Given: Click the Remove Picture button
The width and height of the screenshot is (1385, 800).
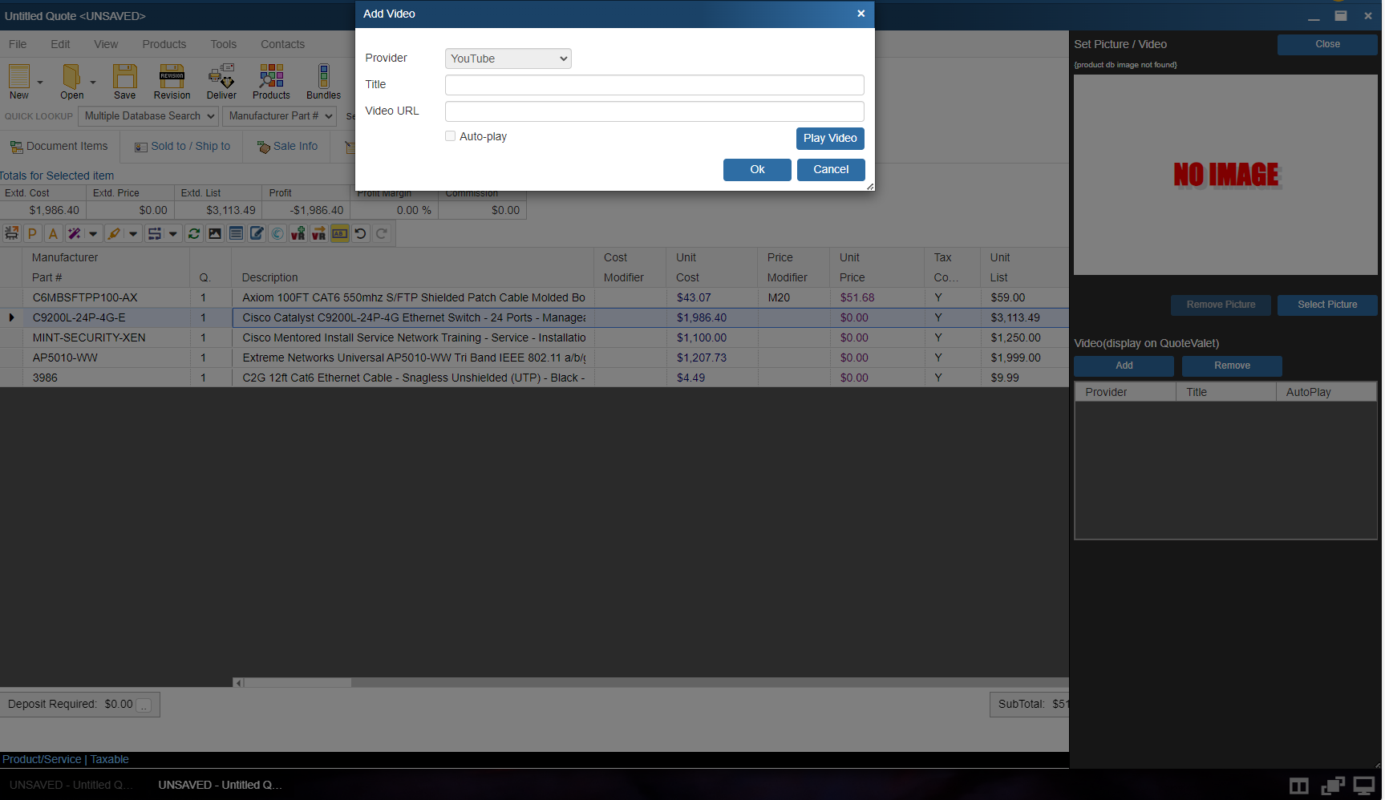Looking at the screenshot, I should [1221, 305].
